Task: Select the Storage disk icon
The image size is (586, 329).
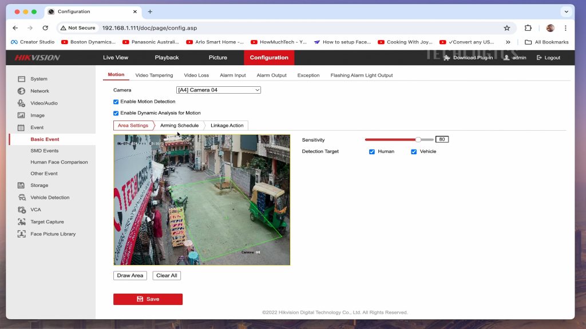Action: 21,186
